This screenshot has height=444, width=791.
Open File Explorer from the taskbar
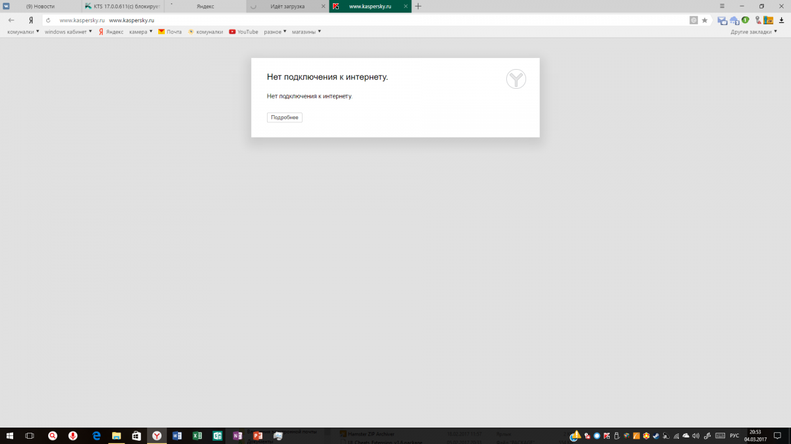click(116, 435)
